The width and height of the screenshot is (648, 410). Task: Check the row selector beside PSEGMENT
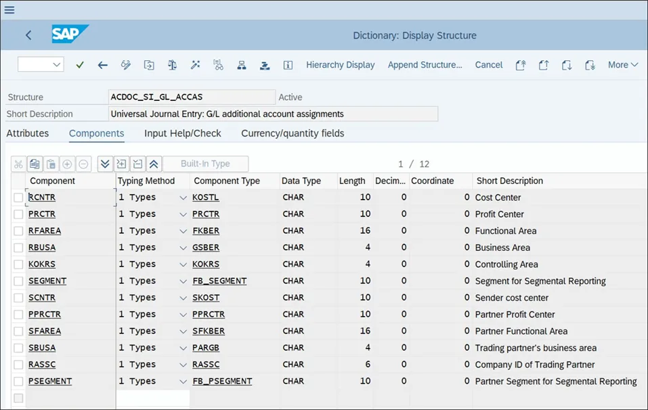[x=18, y=381]
